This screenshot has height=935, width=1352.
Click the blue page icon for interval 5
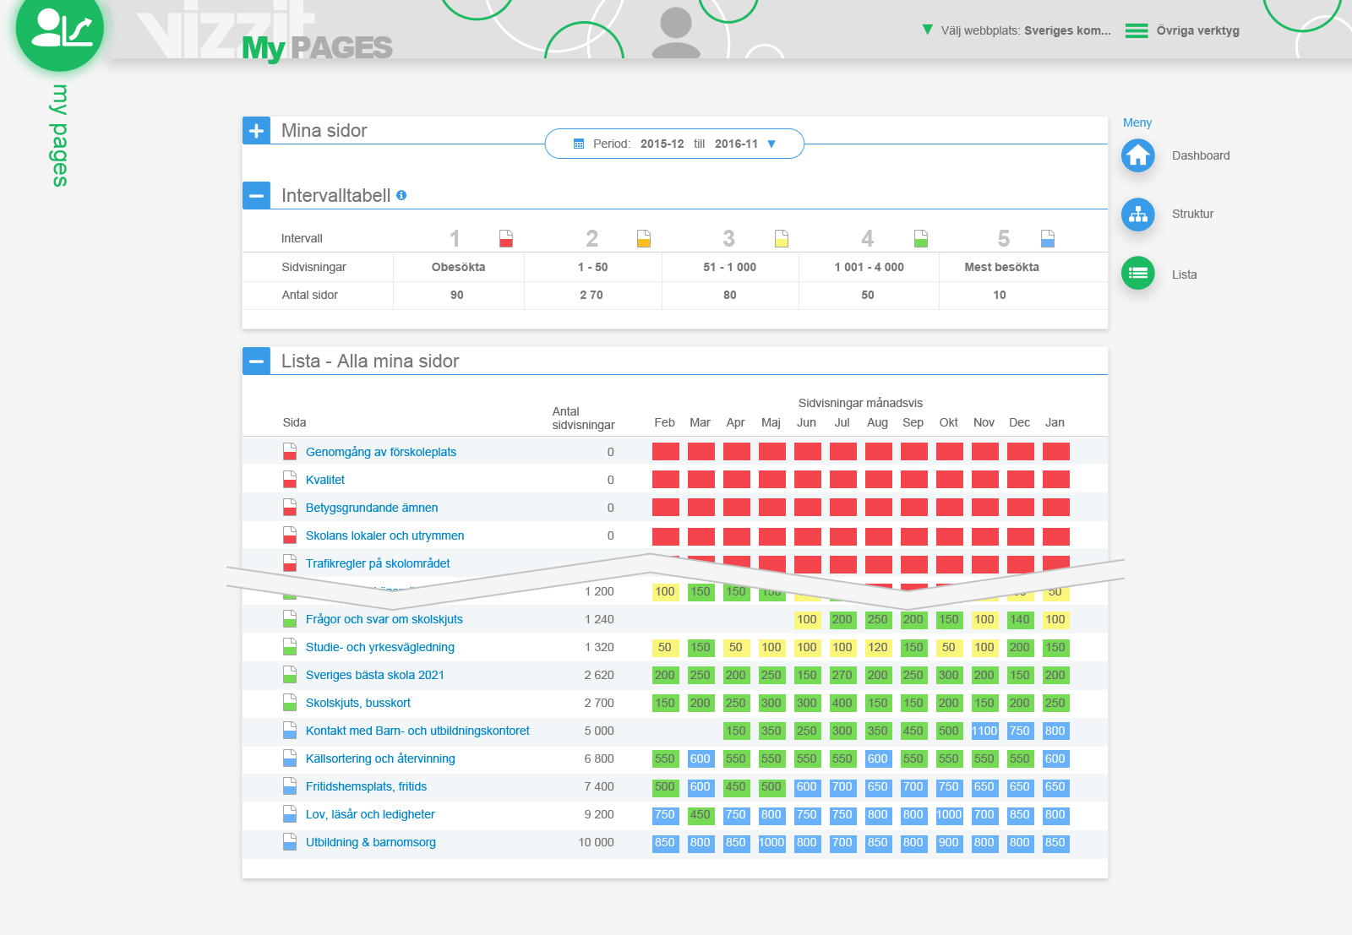point(1048,238)
